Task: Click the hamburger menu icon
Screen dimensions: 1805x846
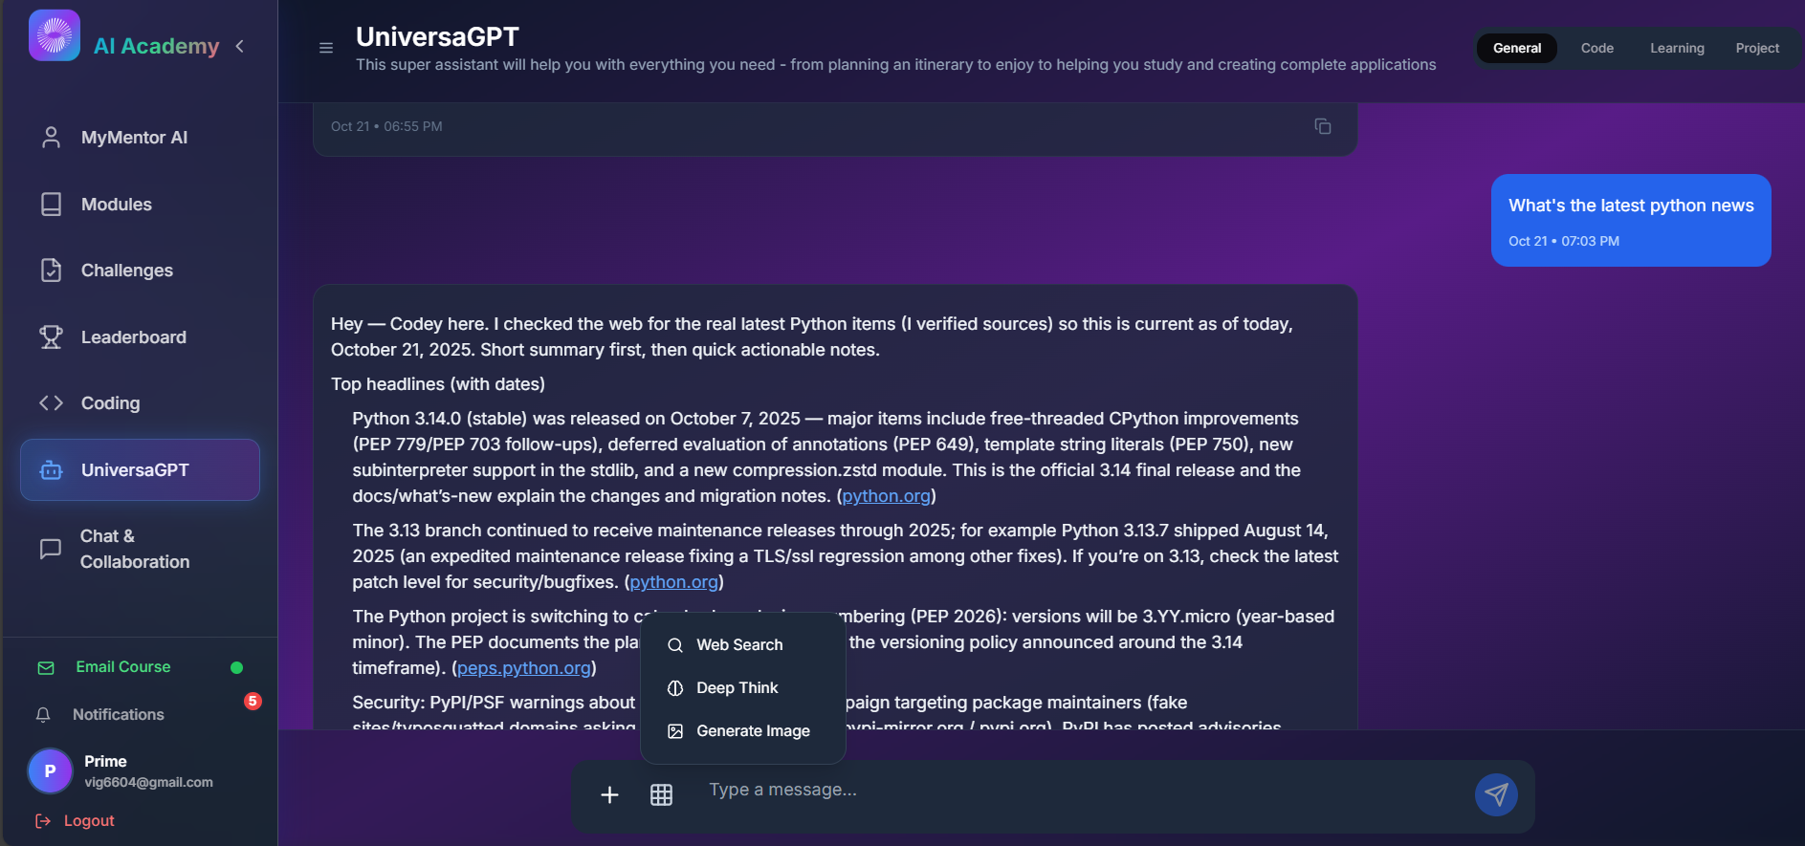Action: point(326,48)
